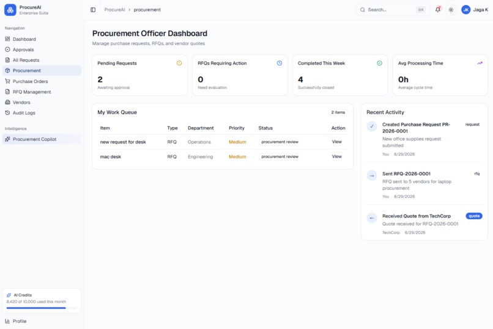Click the Profile chart icon
493x329 pixels.
(7, 321)
